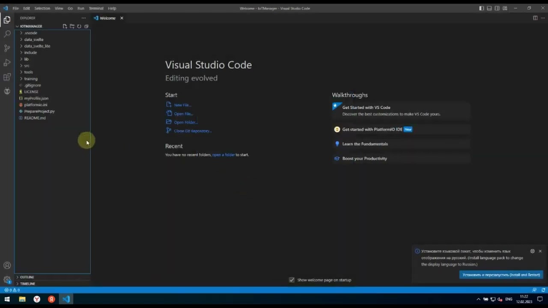Collapse all folders in the explorer
Viewport: 548px width, 308px height.
coord(86,26)
